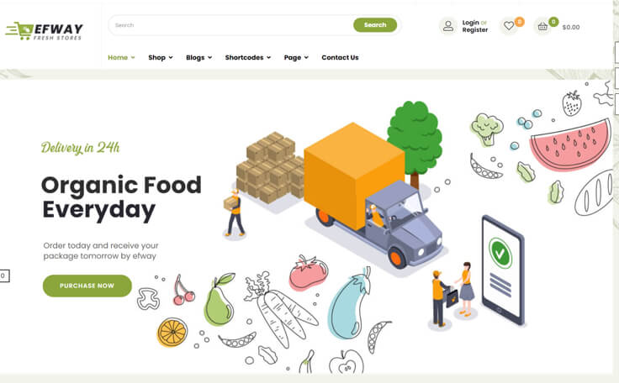The height and width of the screenshot is (383, 619).
Task: Click the Efway Fresh Stores logo
Action: coord(44,31)
